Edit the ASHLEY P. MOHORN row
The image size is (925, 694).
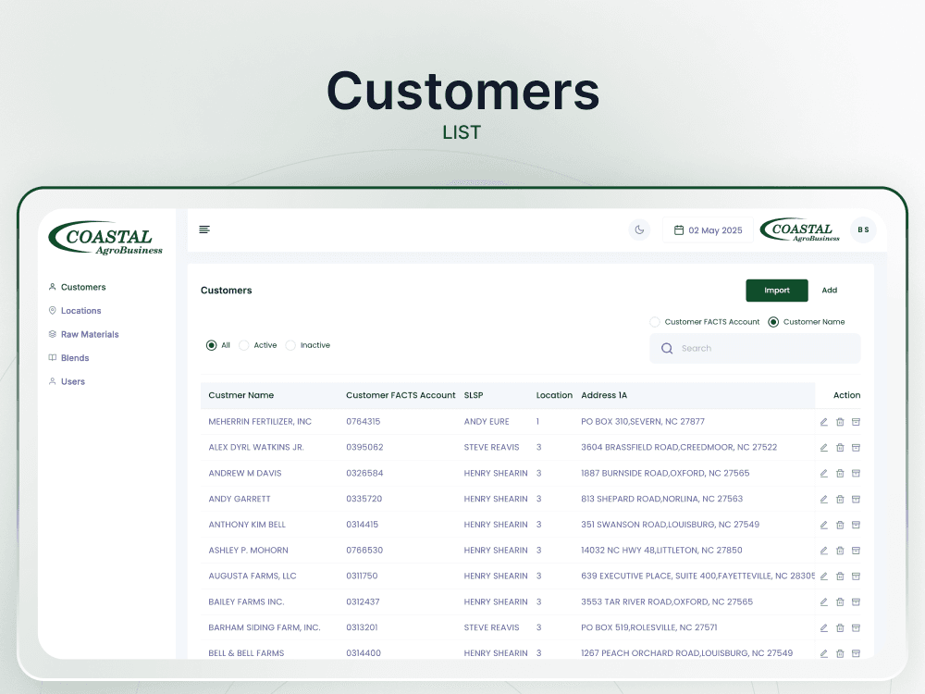(x=824, y=551)
